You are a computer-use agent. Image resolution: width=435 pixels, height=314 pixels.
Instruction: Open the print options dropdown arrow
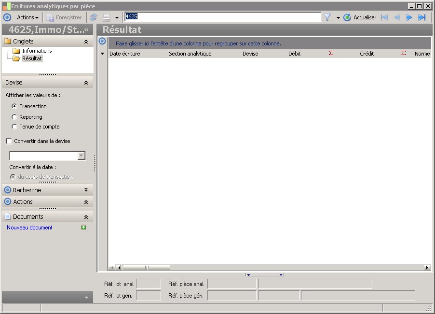[x=117, y=18]
